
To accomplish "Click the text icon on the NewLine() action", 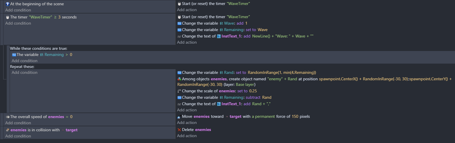I will pos(179,36).
